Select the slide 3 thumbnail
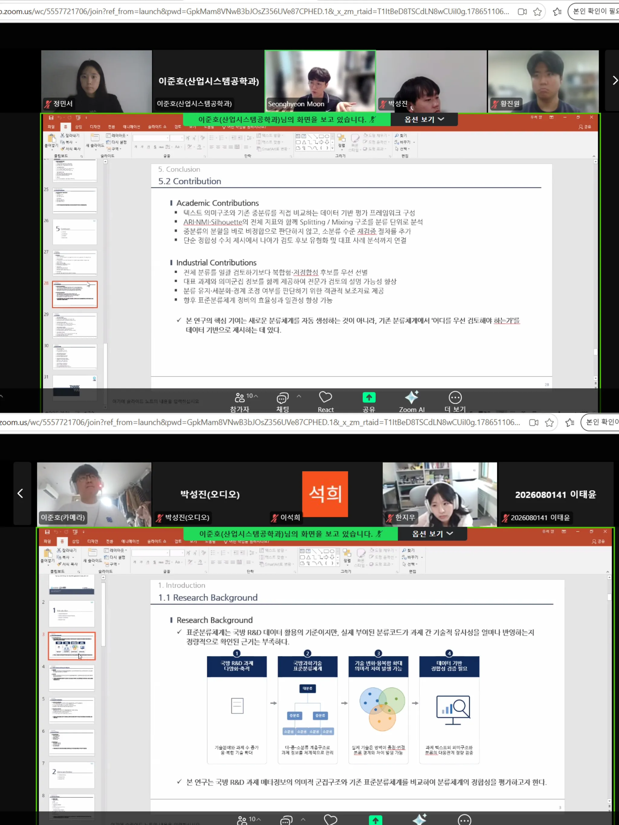619x825 pixels. [x=72, y=646]
